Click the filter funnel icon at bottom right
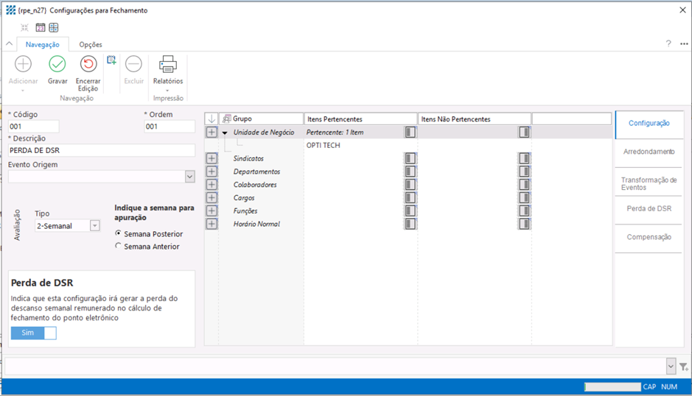Viewport: 692px width, 396px height. 684,367
